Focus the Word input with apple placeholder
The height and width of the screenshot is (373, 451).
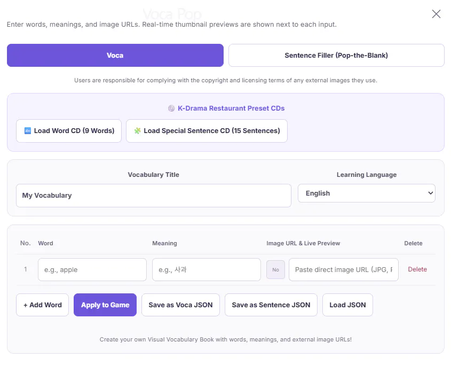(x=92, y=270)
